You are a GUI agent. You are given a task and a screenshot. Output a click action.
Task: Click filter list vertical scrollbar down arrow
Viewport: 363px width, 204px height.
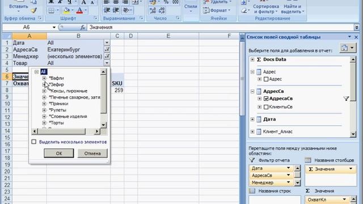(x=103, y=125)
